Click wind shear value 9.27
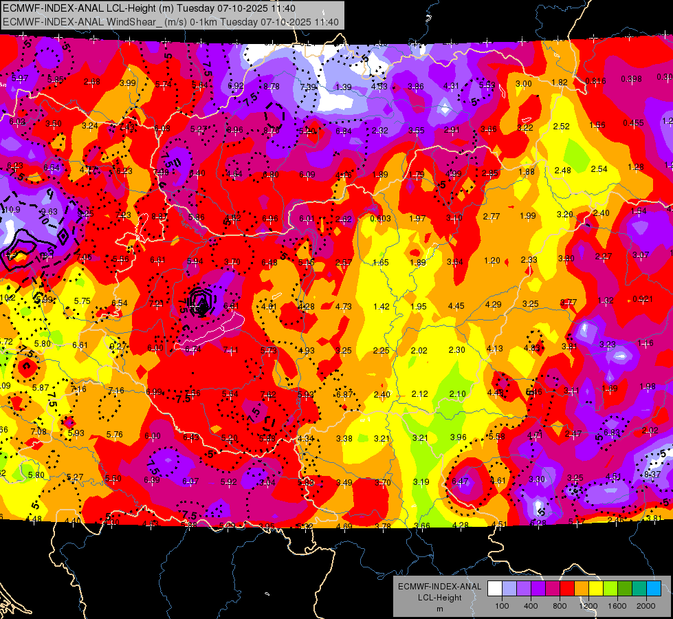The image size is (673, 619). coord(118,347)
